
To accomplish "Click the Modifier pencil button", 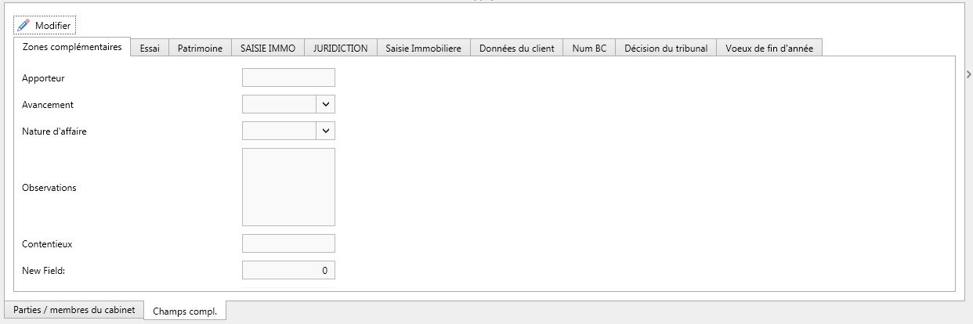I will pos(45,26).
